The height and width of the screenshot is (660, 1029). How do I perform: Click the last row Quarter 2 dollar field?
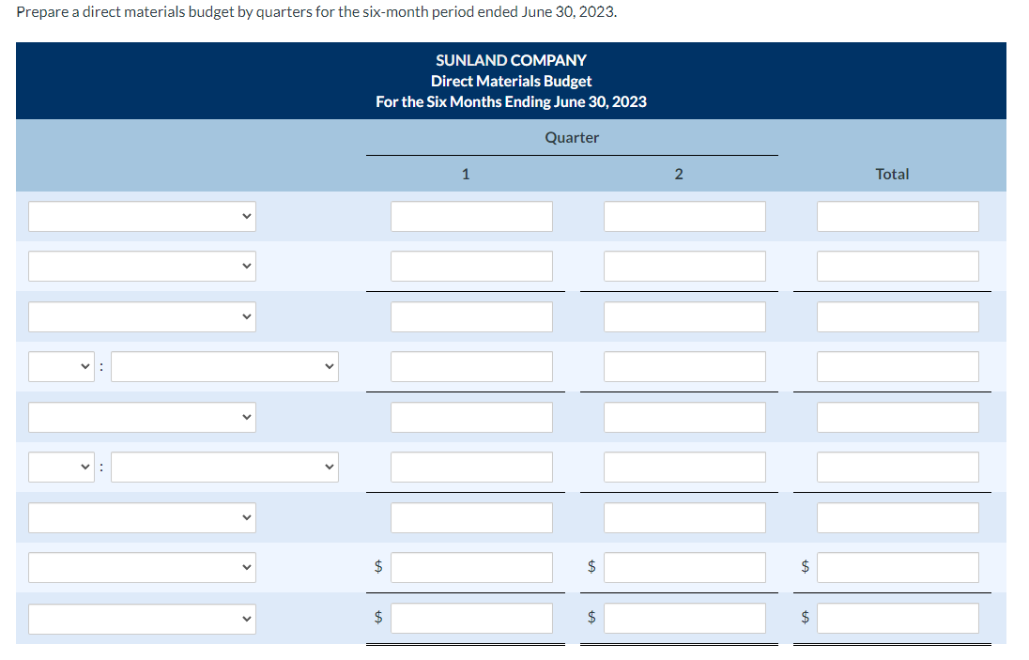pyautogui.click(x=684, y=618)
